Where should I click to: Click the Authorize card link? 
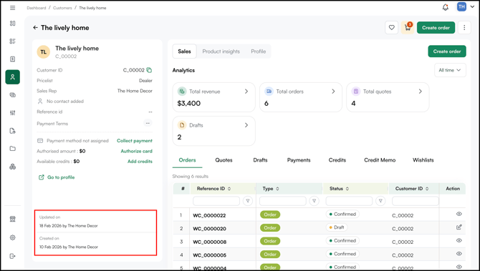[x=137, y=152]
